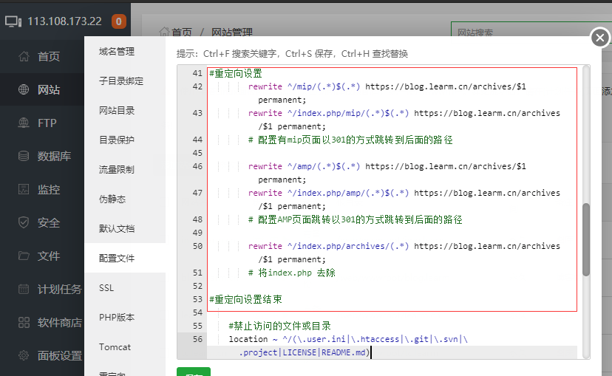
Task: Click the ^/amp/ rewrite rule on line 46
Action: pyautogui.click(x=387, y=173)
